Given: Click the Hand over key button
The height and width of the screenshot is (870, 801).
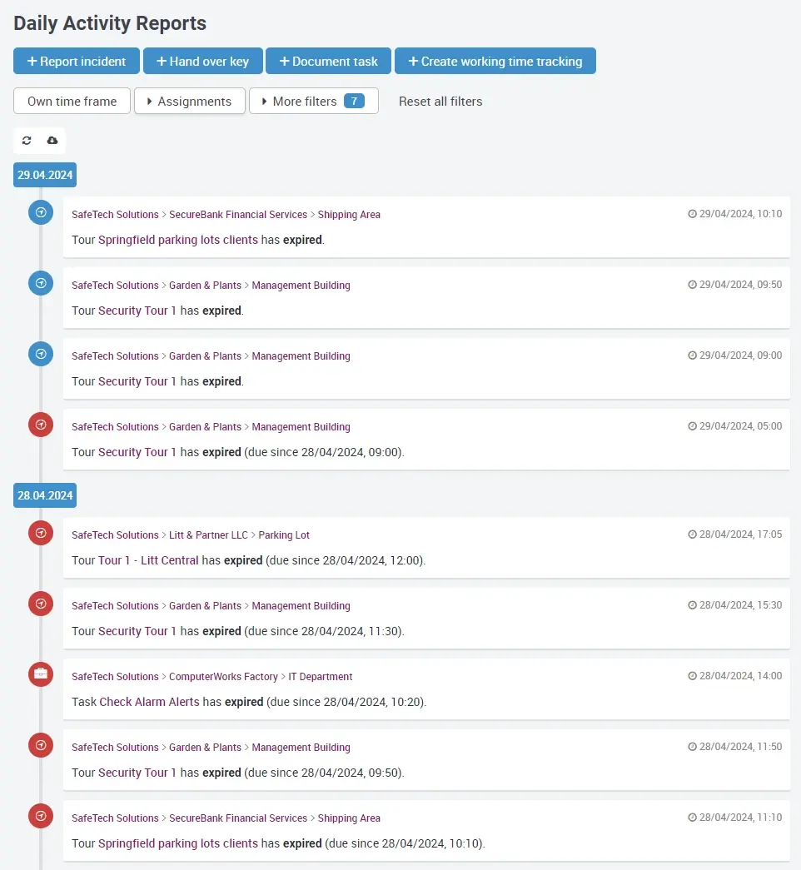Looking at the screenshot, I should click(202, 62).
